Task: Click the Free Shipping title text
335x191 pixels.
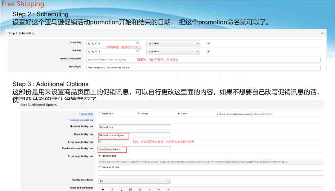Action: (23, 4)
